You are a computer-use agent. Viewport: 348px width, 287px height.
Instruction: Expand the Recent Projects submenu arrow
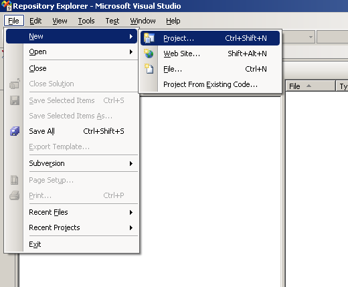coord(131,227)
